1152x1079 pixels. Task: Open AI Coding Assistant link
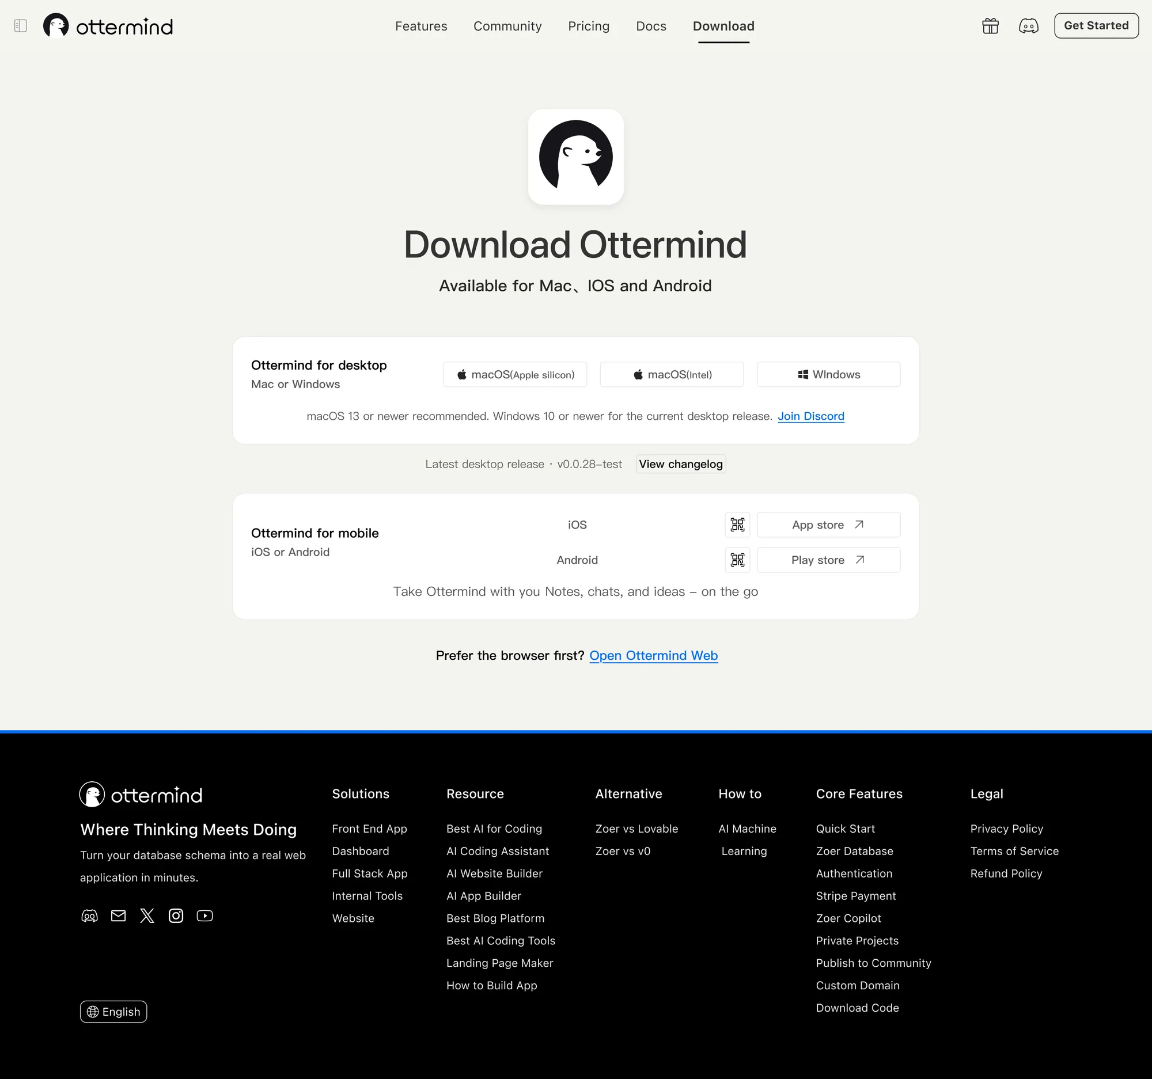pos(498,852)
